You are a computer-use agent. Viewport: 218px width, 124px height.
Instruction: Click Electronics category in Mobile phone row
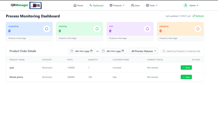pos(47,77)
